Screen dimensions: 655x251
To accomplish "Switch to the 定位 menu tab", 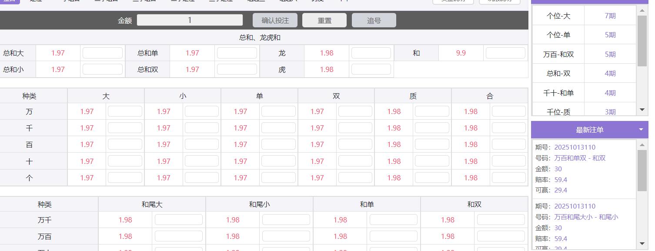I will coord(35,1).
